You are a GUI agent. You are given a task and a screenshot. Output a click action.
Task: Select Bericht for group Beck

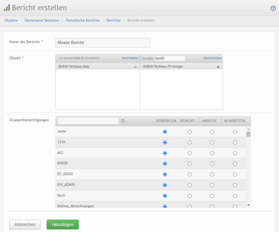point(189,196)
